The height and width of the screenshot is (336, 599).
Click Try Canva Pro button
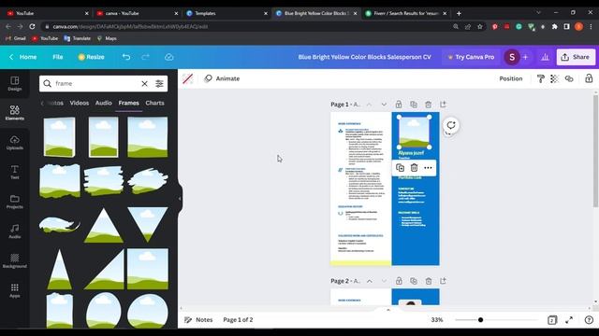[x=471, y=57]
